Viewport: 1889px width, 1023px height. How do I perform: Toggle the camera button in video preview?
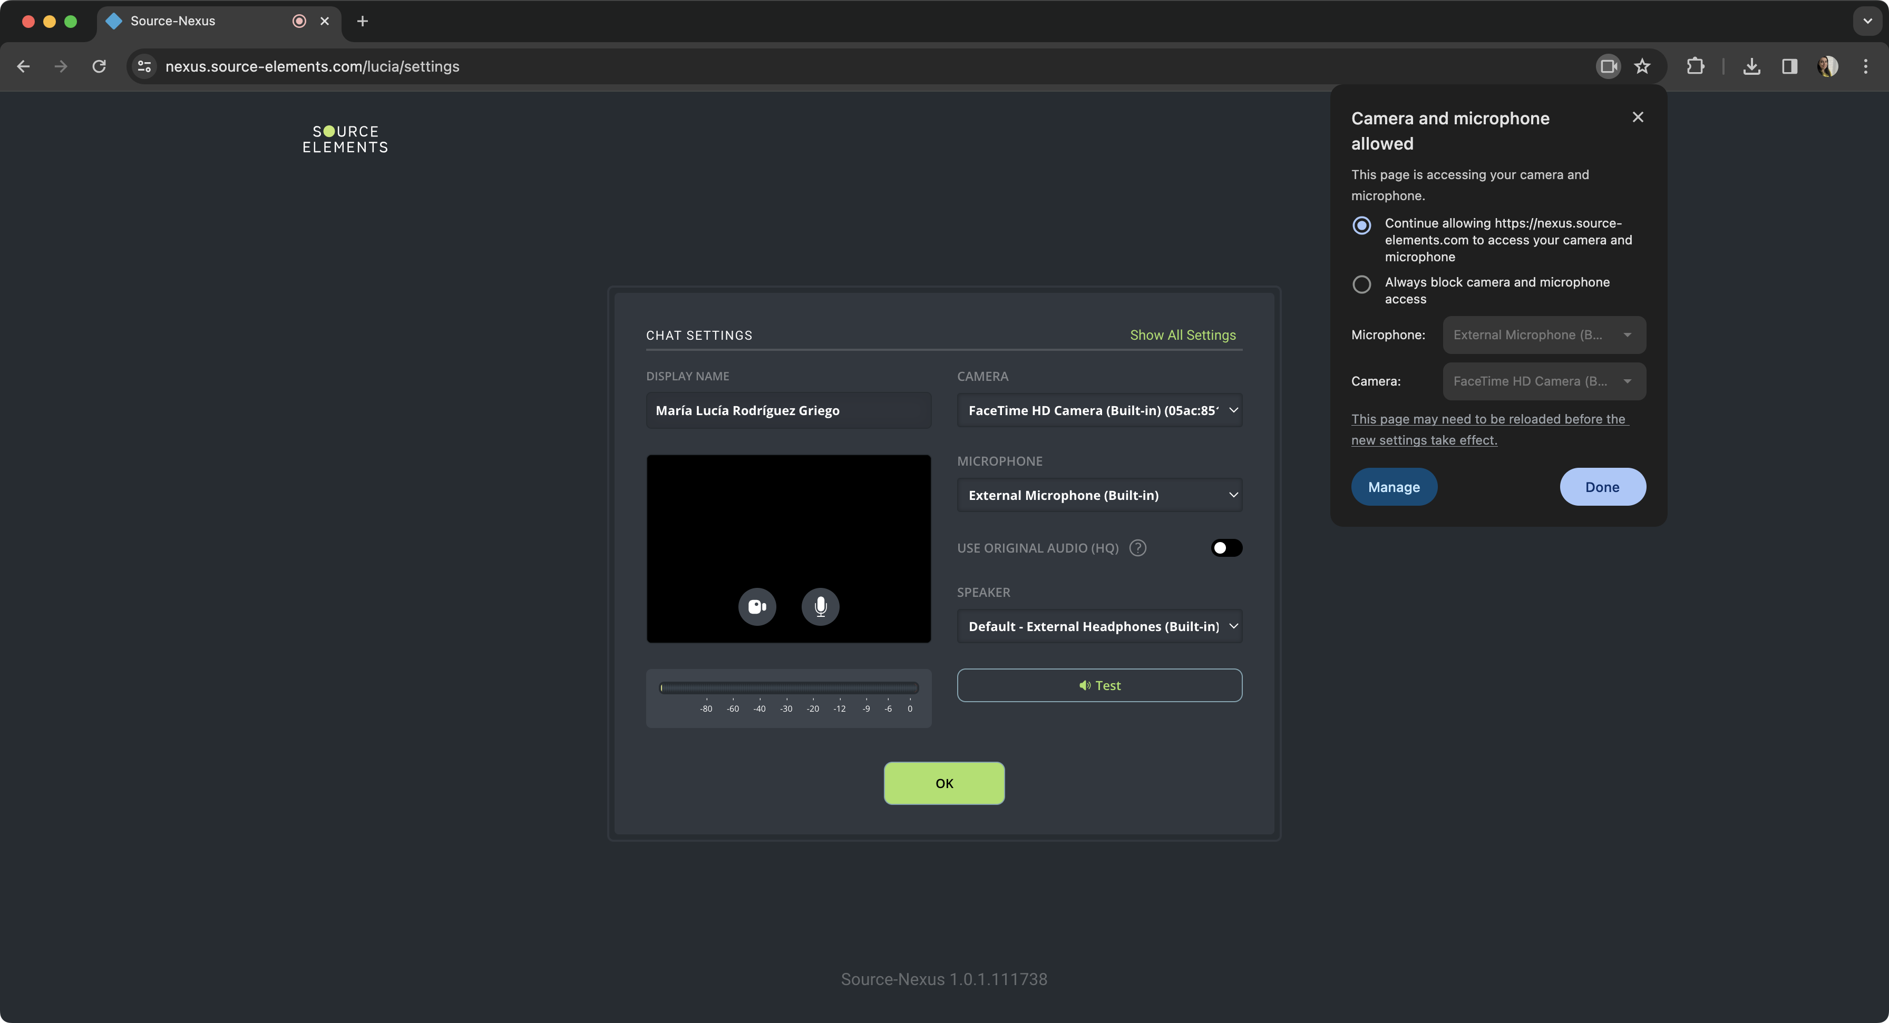click(757, 607)
